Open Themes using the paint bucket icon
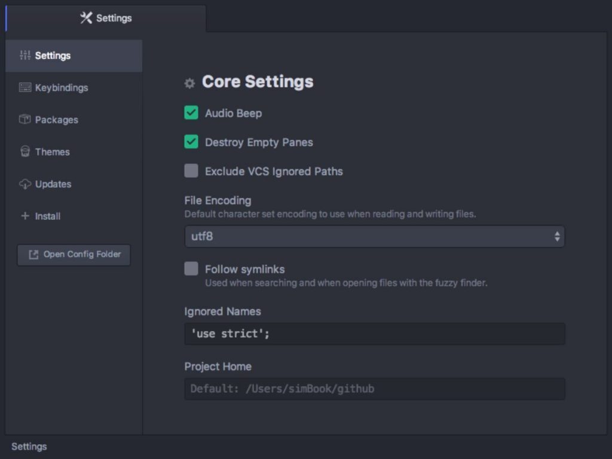 point(24,152)
